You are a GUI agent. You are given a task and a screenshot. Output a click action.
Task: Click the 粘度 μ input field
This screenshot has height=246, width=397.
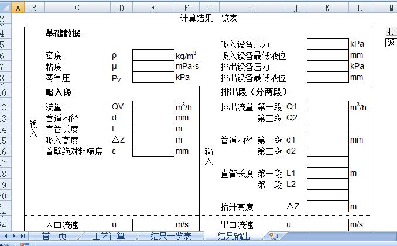coord(153,66)
